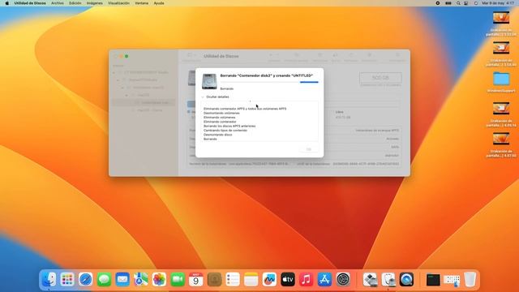The image size is (519, 292).
Task: Click the hard disk icon in the erase dialog
Action: point(209,81)
